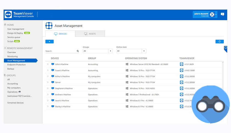
Task: Click TeamViewer icon beside v13.1.3629
Action: point(182,64)
